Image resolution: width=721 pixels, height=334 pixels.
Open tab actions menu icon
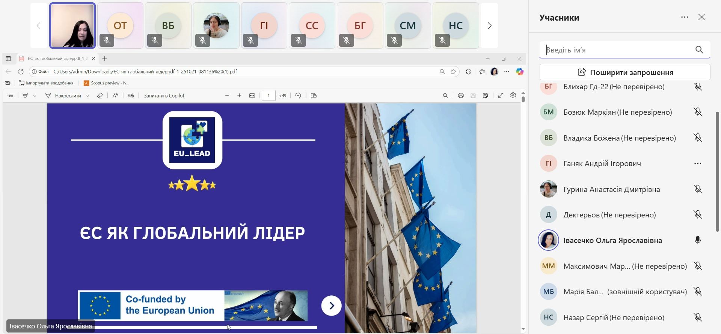pyautogui.click(x=8, y=58)
